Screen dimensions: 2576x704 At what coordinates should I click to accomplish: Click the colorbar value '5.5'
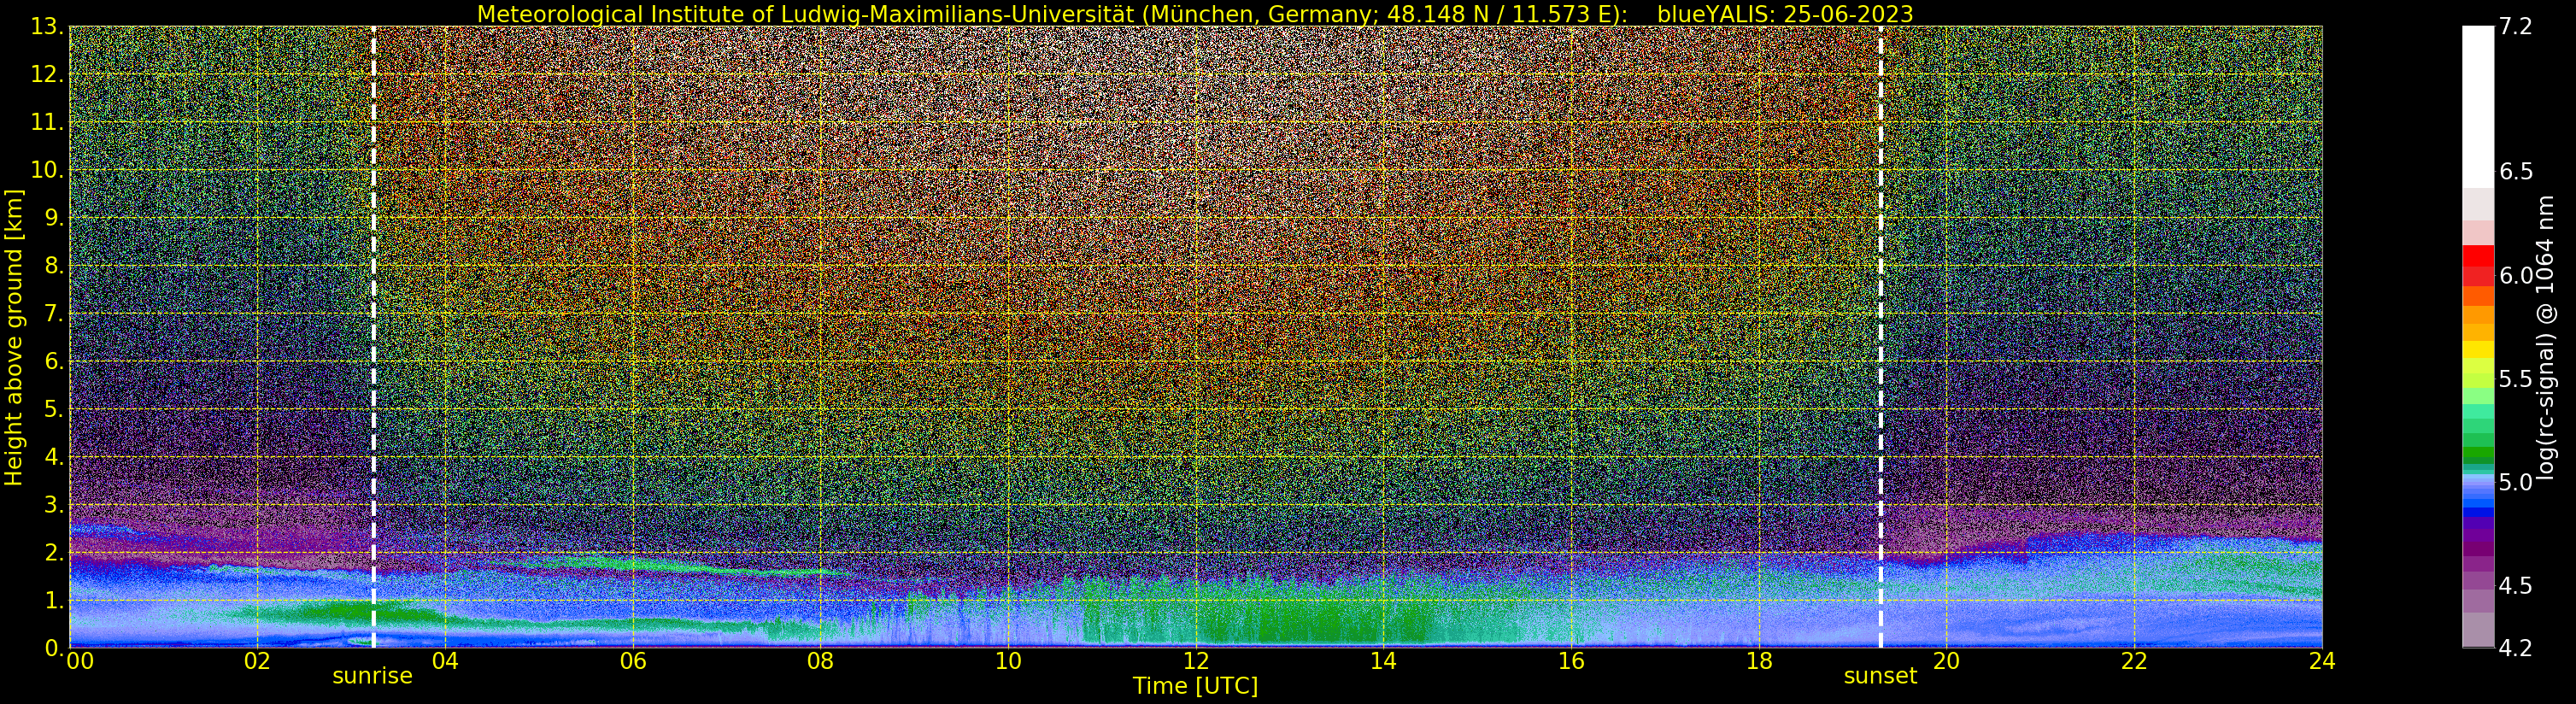[x=2515, y=379]
